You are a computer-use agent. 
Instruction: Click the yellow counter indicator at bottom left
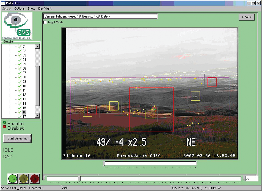(x=23, y=178)
